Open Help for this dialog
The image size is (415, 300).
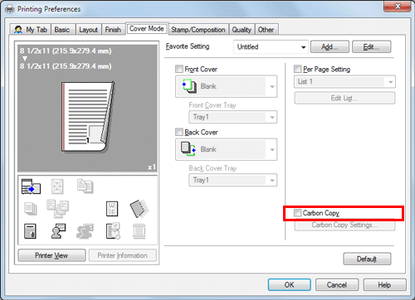(x=385, y=284)
